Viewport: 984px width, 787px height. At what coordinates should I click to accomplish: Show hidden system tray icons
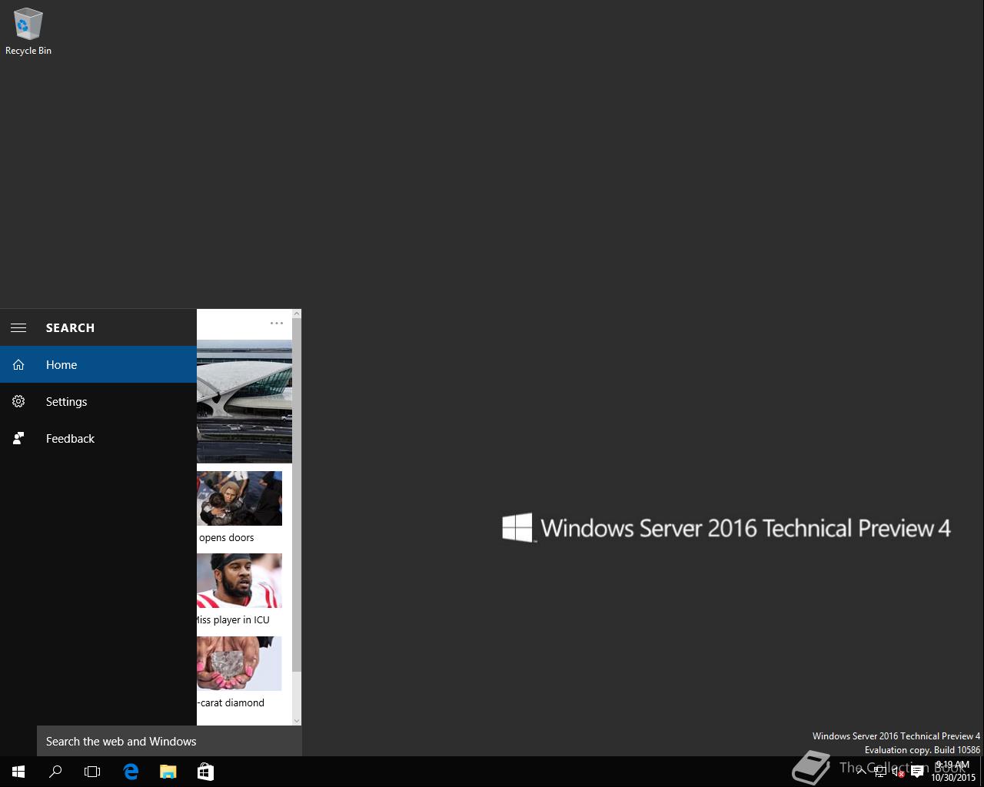(861, 772)
